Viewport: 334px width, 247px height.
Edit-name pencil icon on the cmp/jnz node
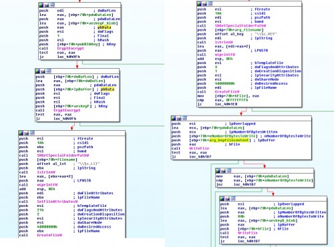[224, 171]
